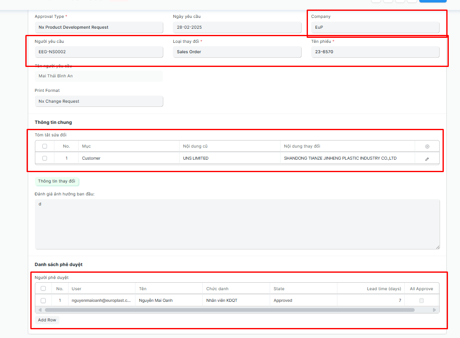Viewport: 460px width, 338px height.
Task: Click right scroll arrow in approver table
Action: point(434,310)
